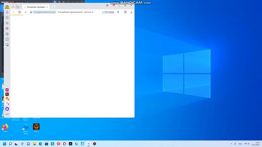
Task: Open Firefox desktop shortcut
Action: 5,128
